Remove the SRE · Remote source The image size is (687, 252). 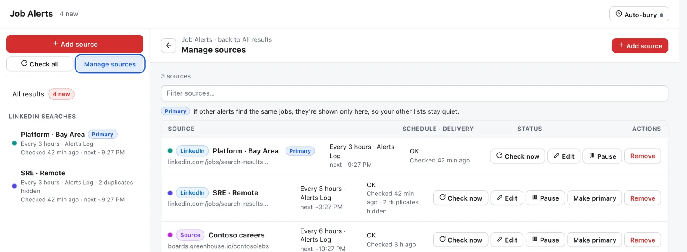642,198
